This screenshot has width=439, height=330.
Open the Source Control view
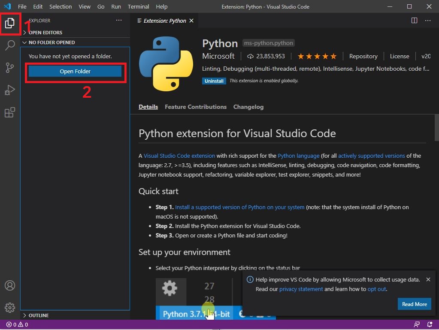pos(10,67)
